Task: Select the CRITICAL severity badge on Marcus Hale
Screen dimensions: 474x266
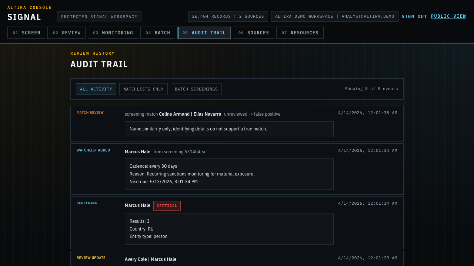Action: pos(167,206)
